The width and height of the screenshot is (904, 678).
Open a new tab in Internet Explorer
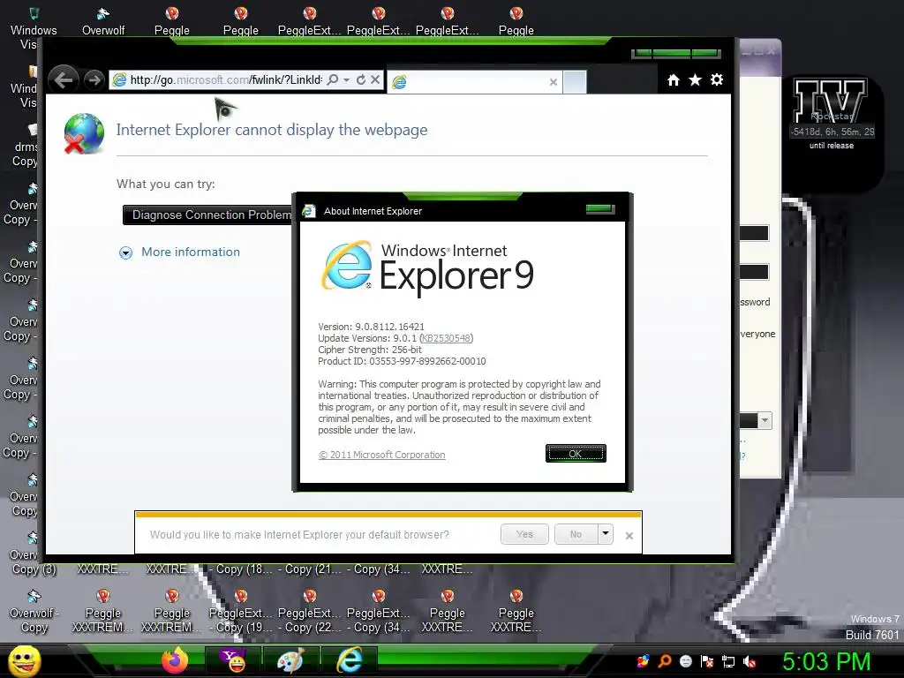574,82
